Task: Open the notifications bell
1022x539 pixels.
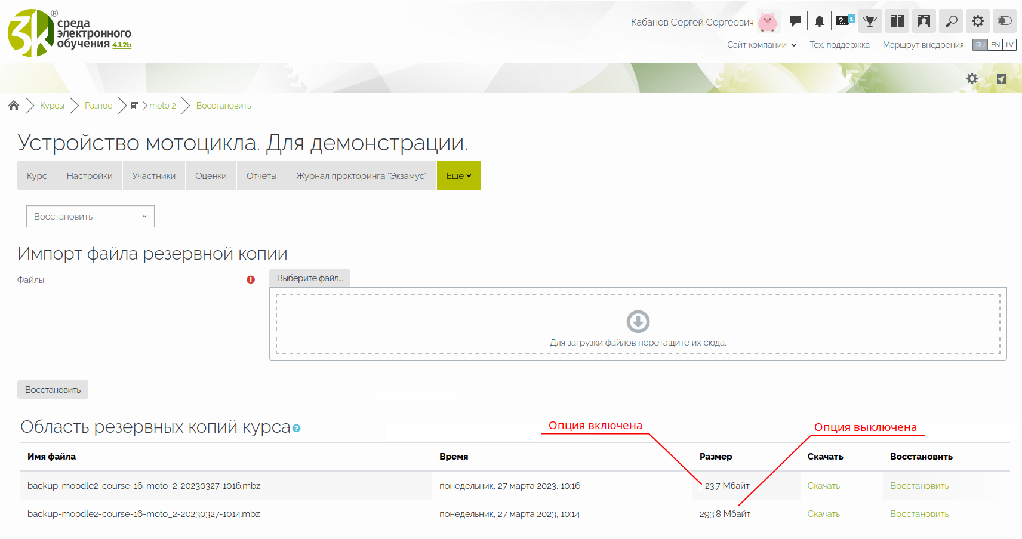Action: point(820,21)
